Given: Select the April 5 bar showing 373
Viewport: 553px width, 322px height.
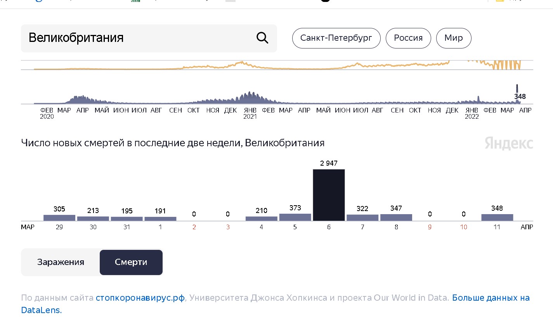Looking at the screenshot, I should point(295,217).
